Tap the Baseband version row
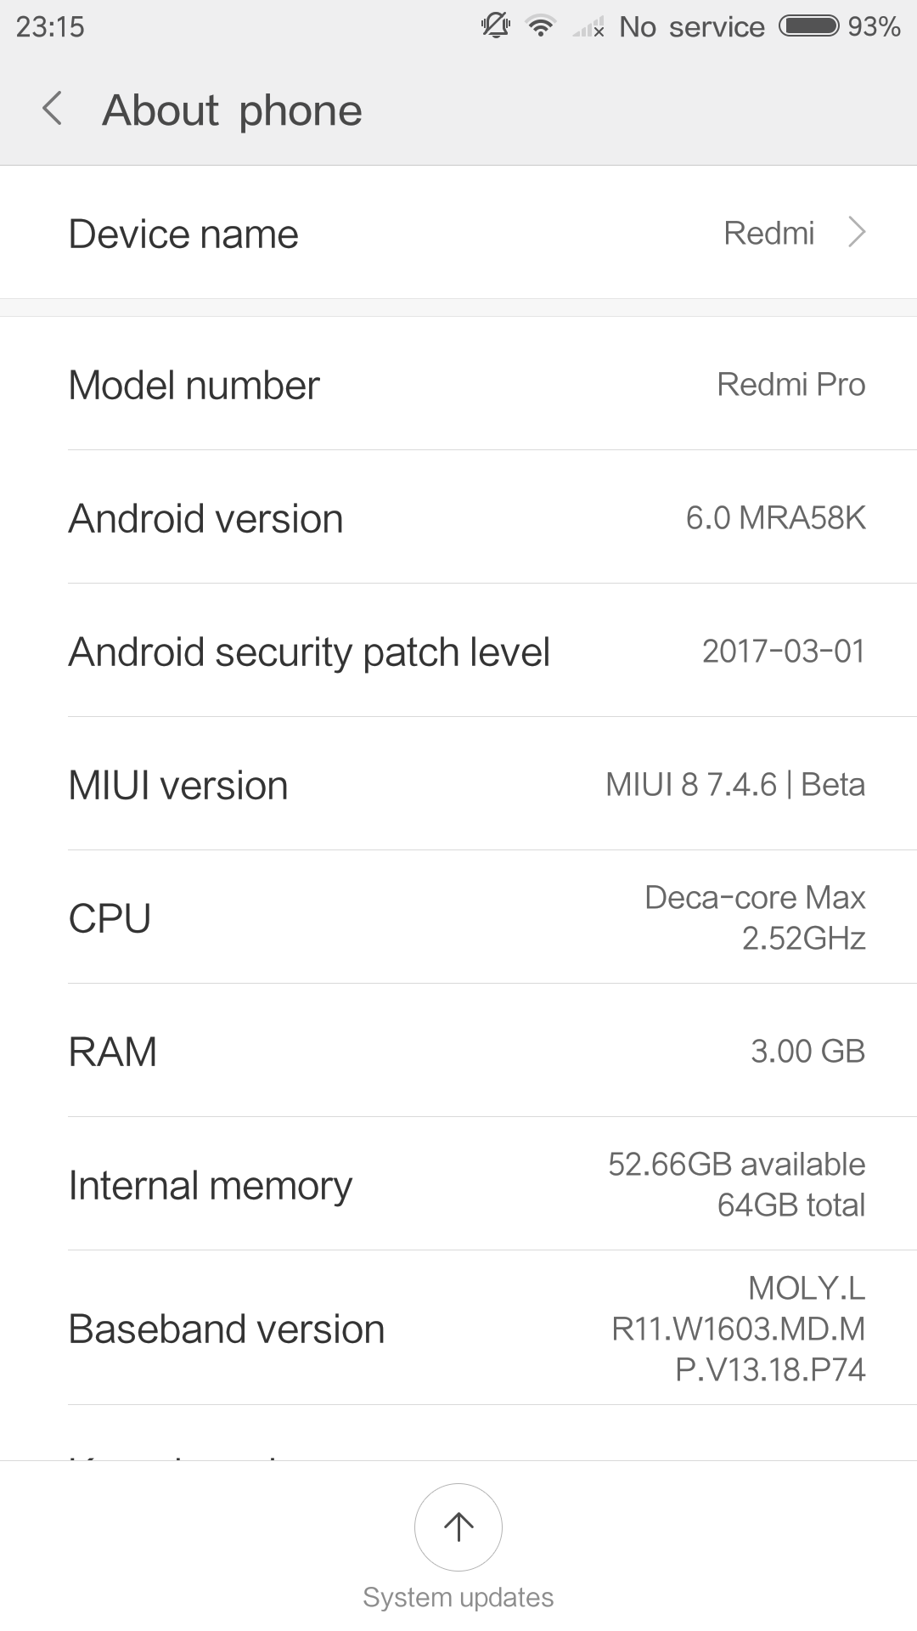Viewport: 917px width, 1631px height. click(458, 1329)
